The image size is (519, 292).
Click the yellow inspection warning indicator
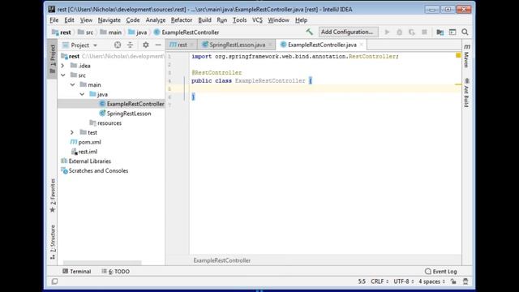(458, 55)
